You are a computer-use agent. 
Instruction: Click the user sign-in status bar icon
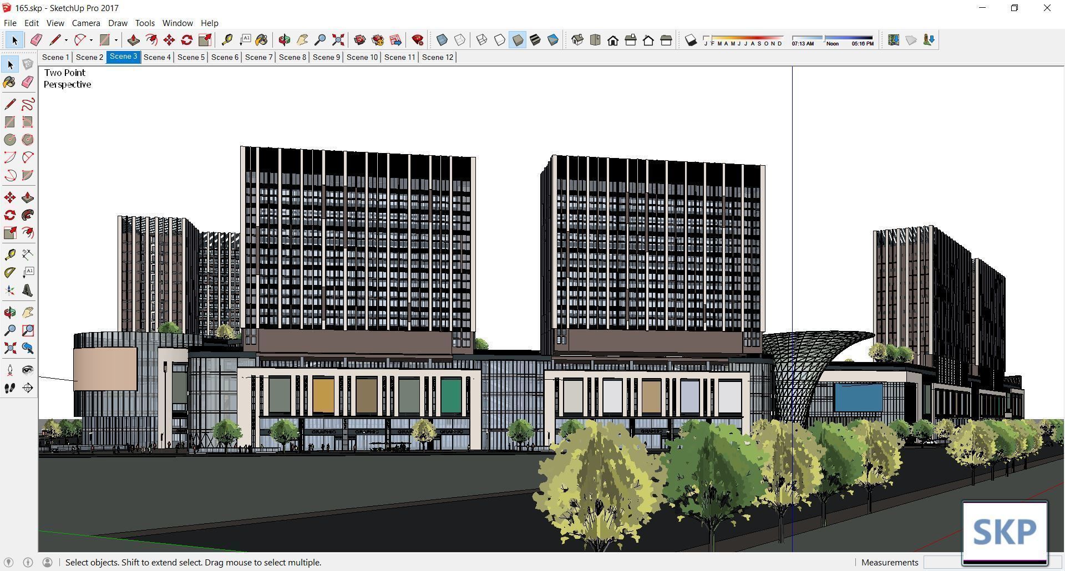coord(48,562)
